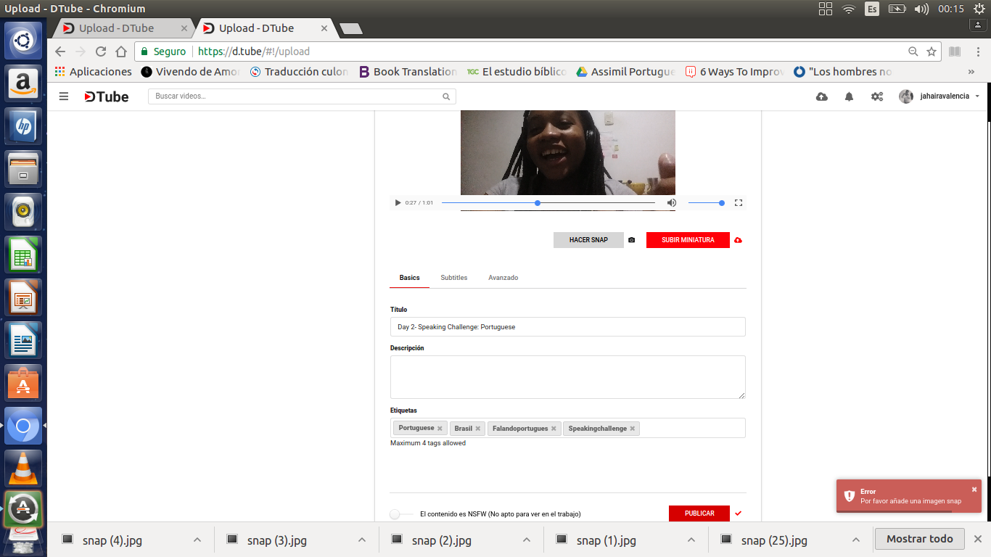
Task: Remove the Brasil tag
Action: pos(478,429)
